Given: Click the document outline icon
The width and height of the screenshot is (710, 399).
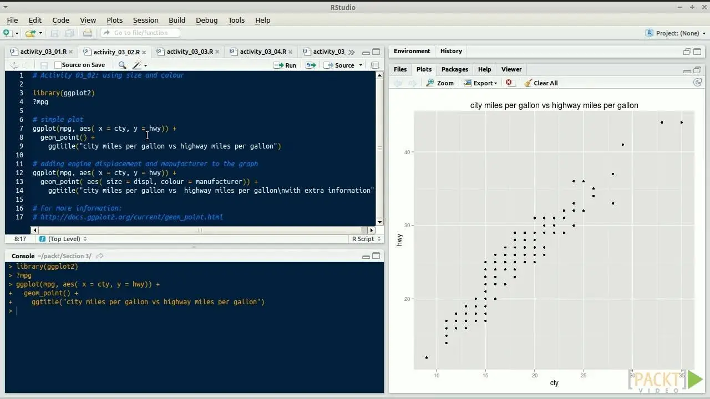Looking at the screenshot, I should 375,65.
